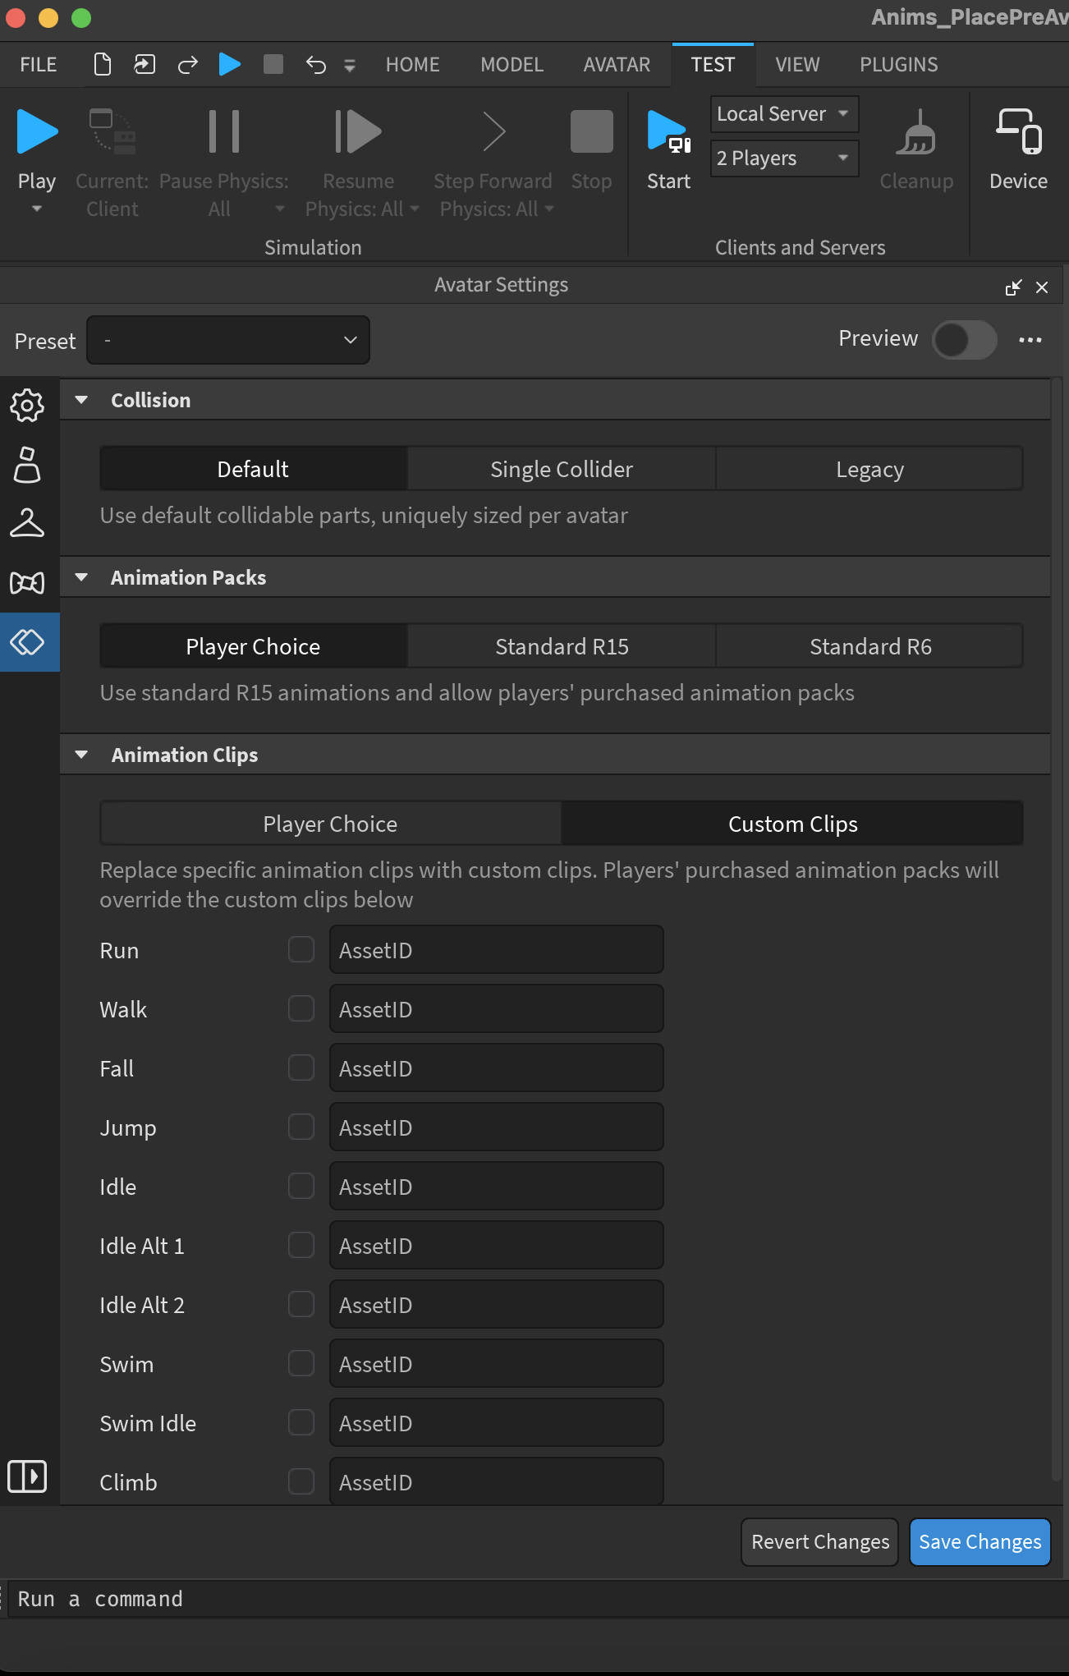Open the Resume Physics: All dropdown arrow

click(x=415, y=209)
